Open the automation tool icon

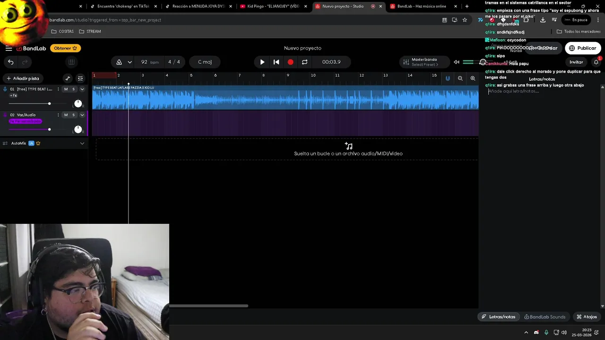click(x=68, y=78)
